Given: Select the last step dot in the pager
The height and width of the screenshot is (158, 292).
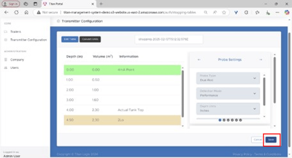Looking at the screenshot, I should click(240, 120).
